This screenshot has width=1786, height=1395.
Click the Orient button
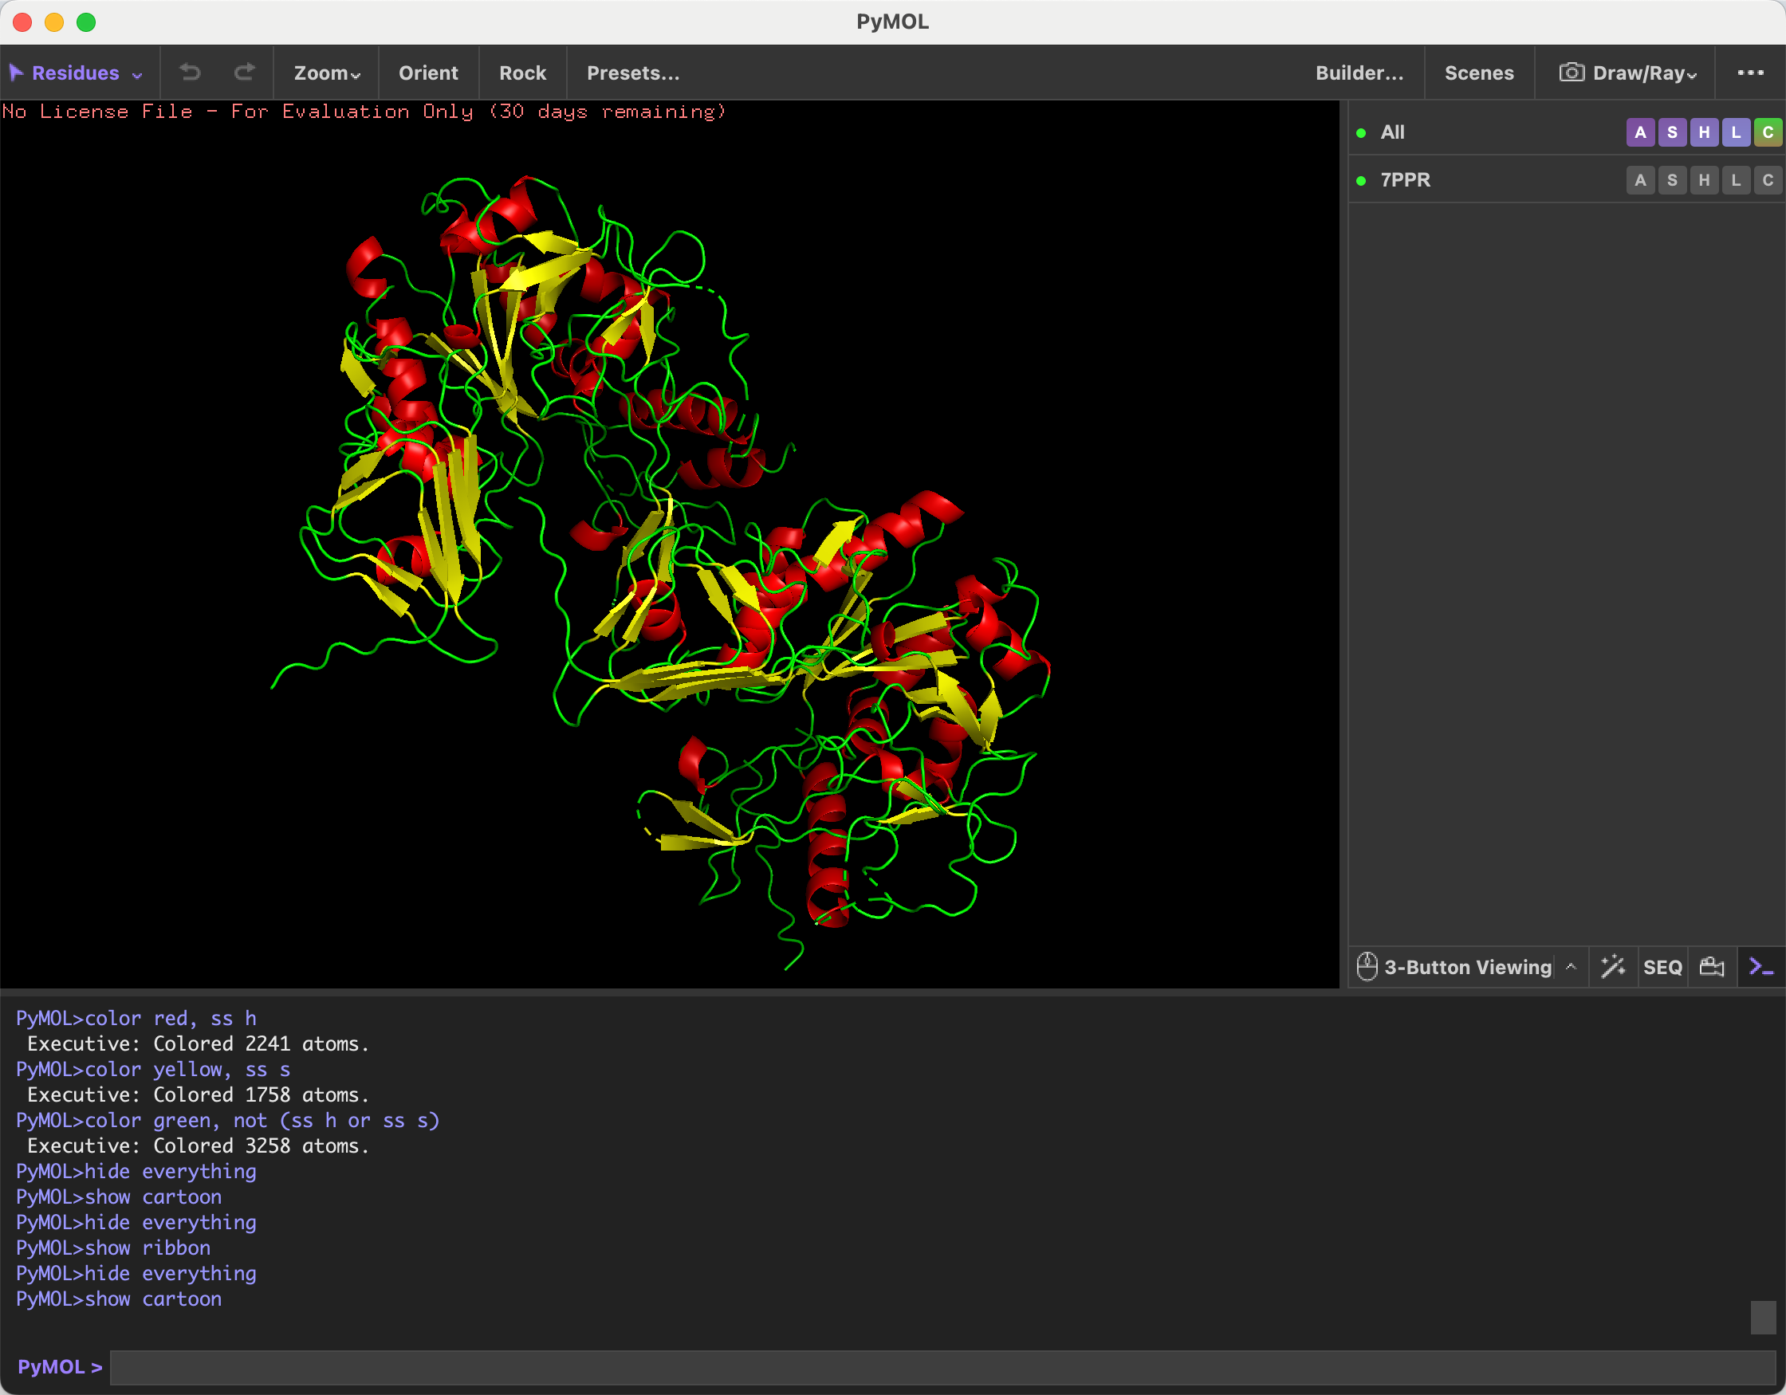click(427, 73)
